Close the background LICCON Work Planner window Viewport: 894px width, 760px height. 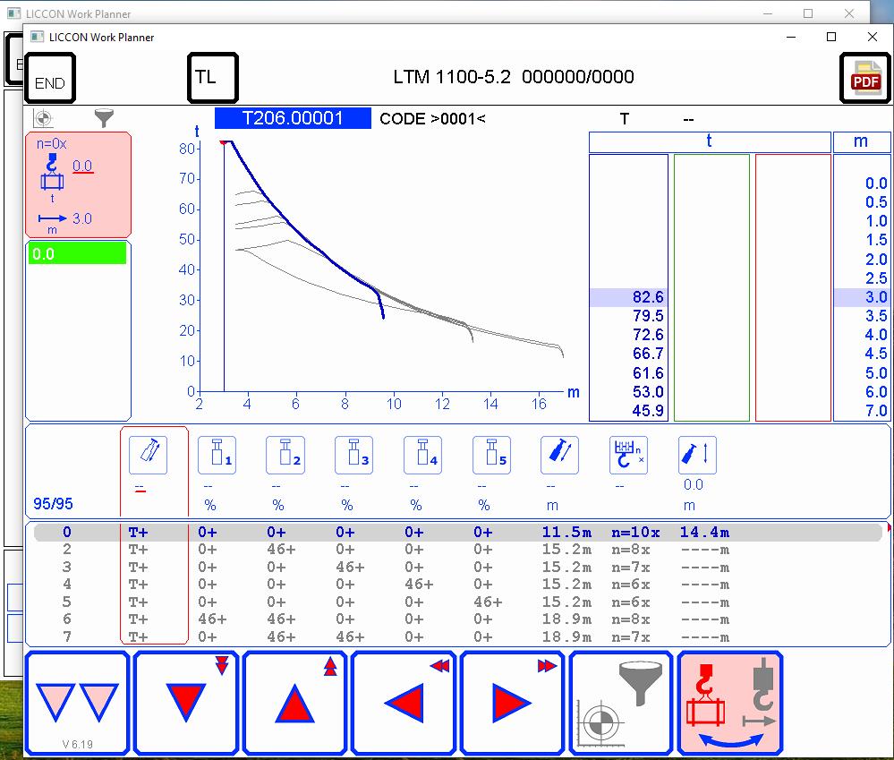[849, 13]
